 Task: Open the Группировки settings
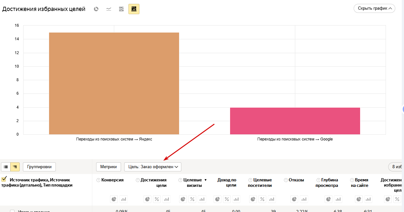(39, 167)
